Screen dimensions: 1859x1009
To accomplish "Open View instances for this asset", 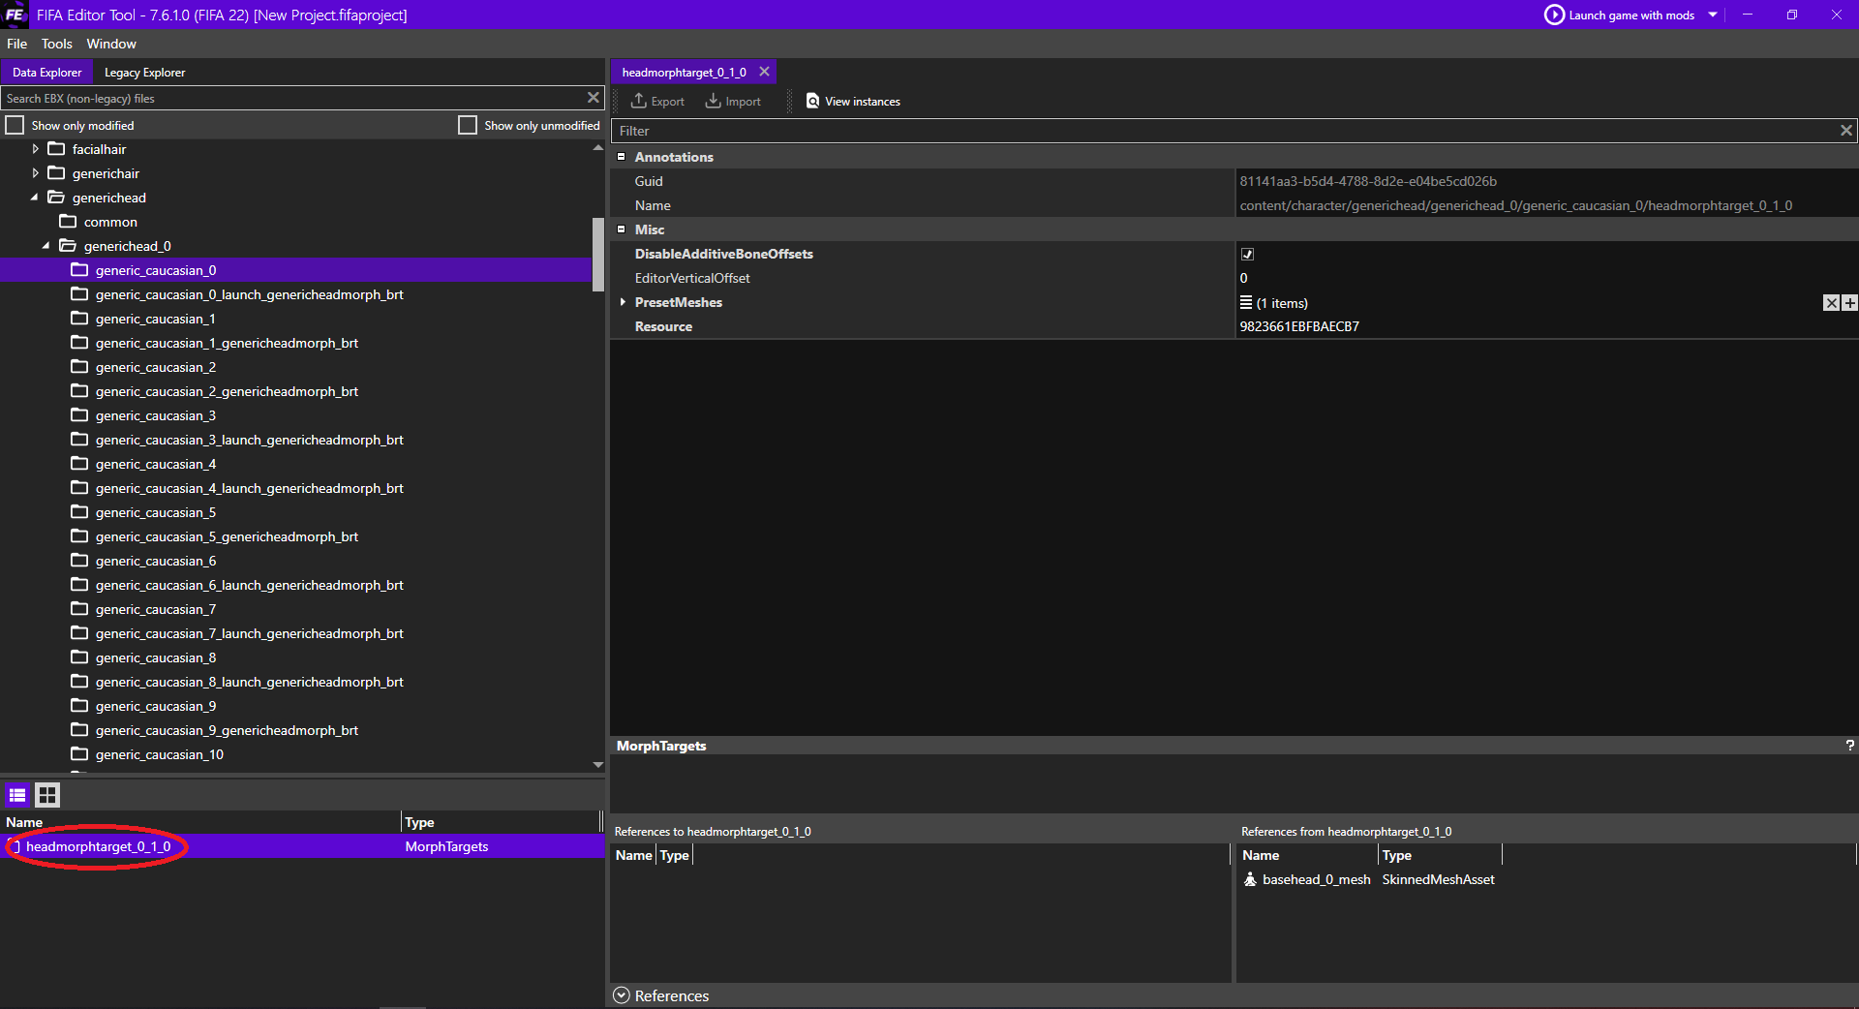I will (x=853, y=101).
